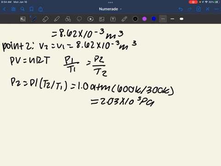
Task: Tap the battery status indicator
Action: [217, 2]
